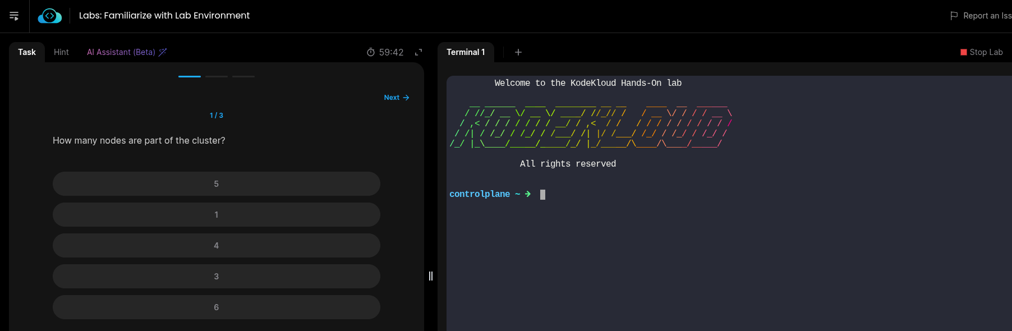
Task: Toggle the sidebar menu icon
Action: click(x=14, y=16)
